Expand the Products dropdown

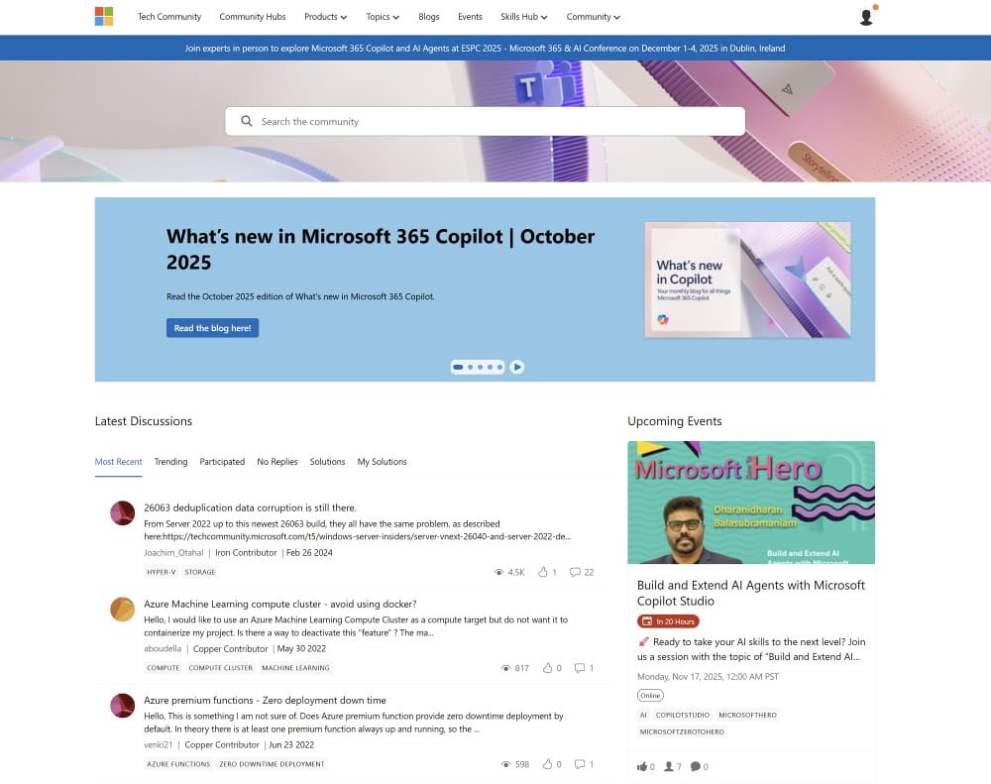[325, 17]
